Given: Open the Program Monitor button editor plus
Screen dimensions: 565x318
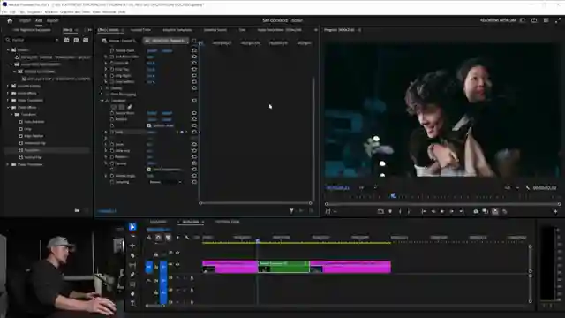Looking at the screenshot, I should (555, 212).
